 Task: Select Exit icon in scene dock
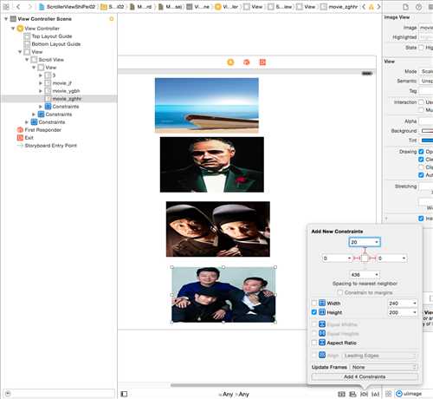click(x=262, y=62)
